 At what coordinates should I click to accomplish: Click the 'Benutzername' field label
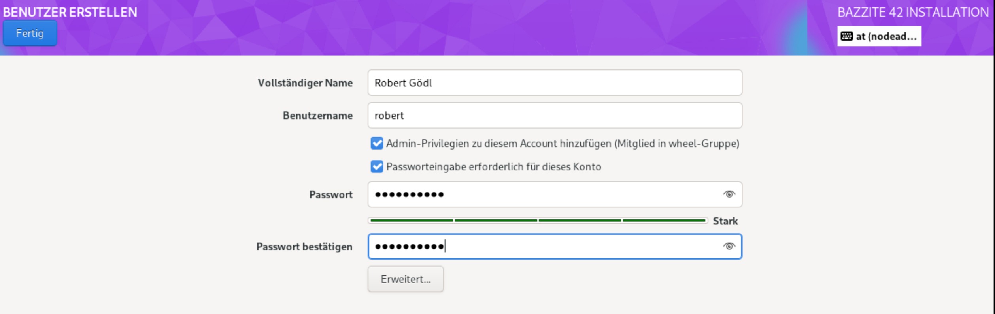317,116
